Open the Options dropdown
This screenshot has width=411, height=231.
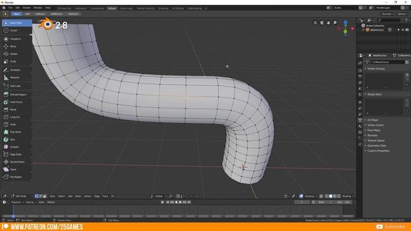(403, 14)
